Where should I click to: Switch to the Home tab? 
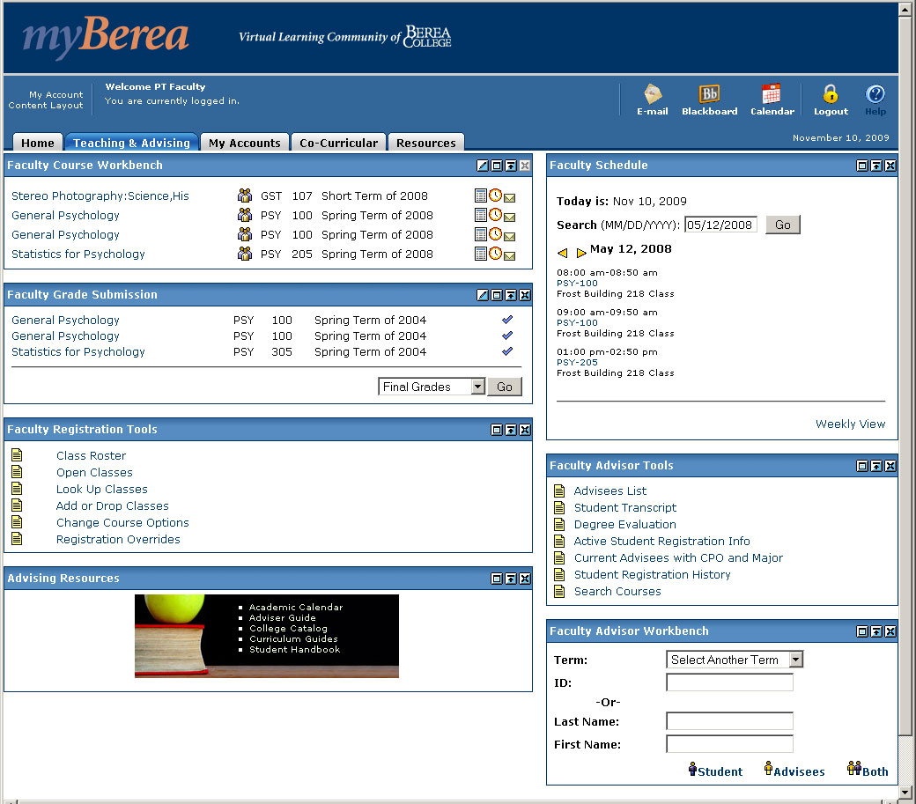click(x=37, y=143)
